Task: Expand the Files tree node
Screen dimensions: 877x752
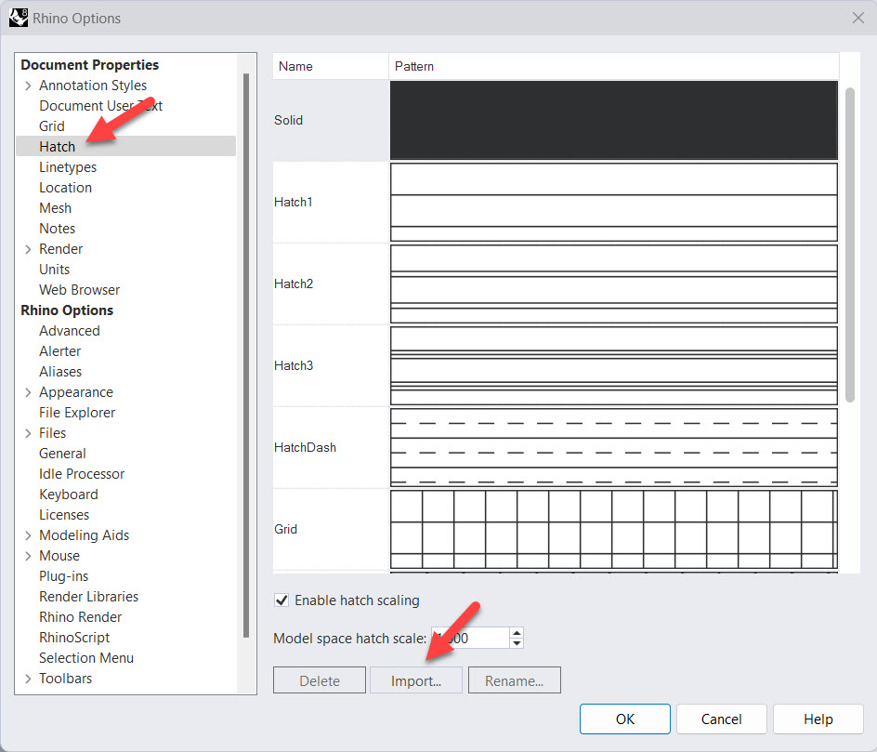Action: 28,433
